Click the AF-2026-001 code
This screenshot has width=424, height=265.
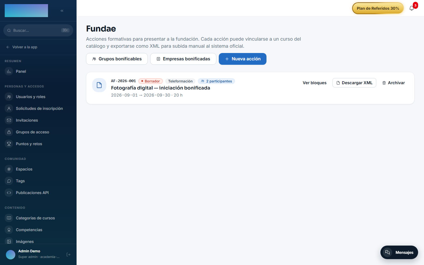pos(123,81)
